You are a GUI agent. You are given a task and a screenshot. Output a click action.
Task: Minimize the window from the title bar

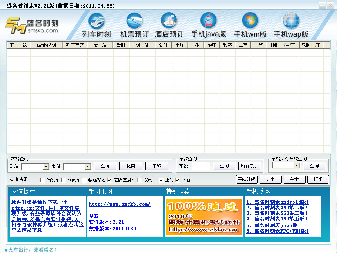click(322, 6)
